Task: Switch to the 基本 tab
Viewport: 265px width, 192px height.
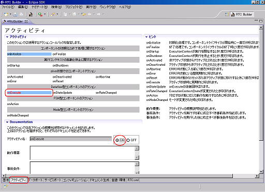Action: [6, 180]
